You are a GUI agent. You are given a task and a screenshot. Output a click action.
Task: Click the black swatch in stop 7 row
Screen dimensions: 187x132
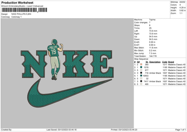click(141, 81)
